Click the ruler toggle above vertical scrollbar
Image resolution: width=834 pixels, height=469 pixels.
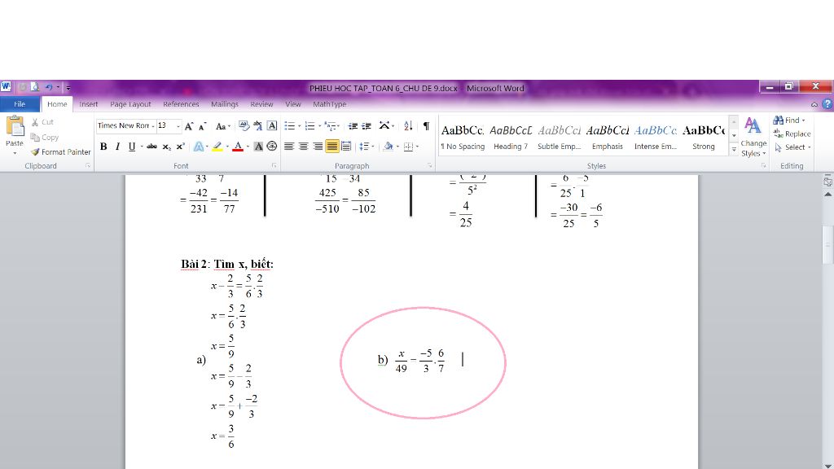point(827,182)
